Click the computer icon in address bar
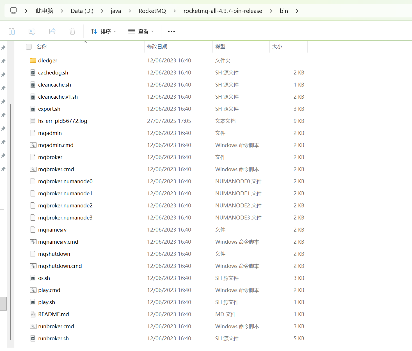The width and height of the screenshot is (412, 351). coord(13,11)
